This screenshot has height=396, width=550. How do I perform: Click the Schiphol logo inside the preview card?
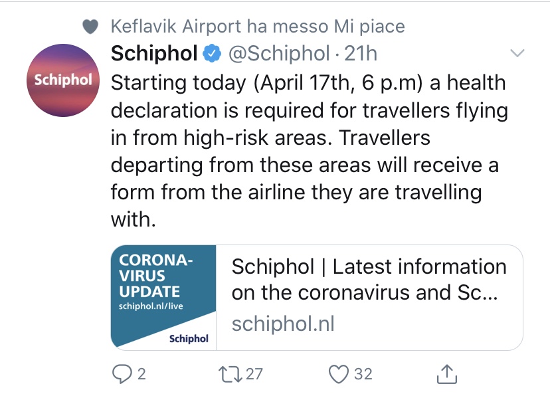click(189, 339)
